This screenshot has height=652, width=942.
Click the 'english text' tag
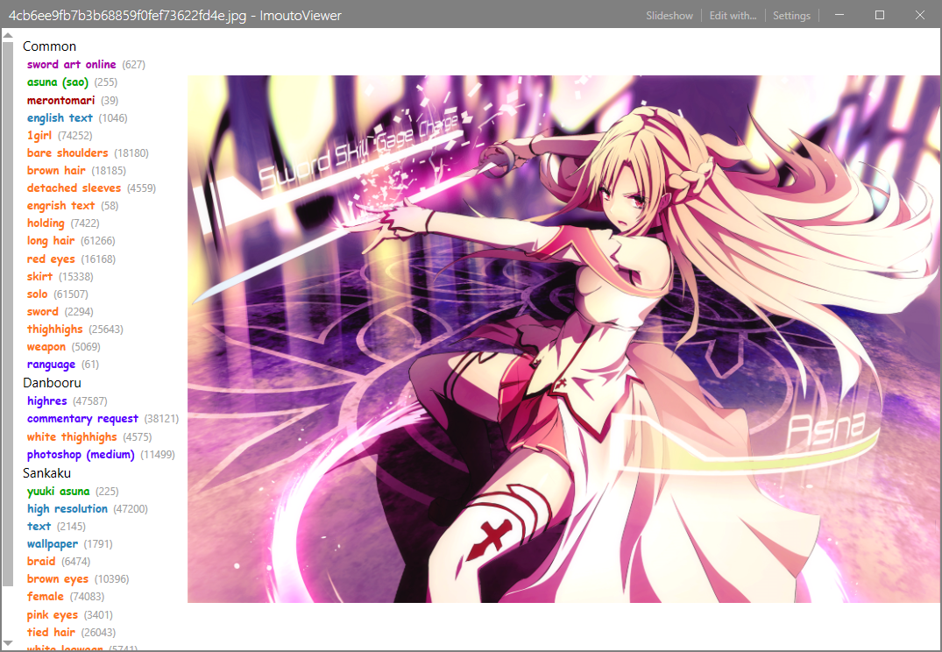(x=60, y=117)
